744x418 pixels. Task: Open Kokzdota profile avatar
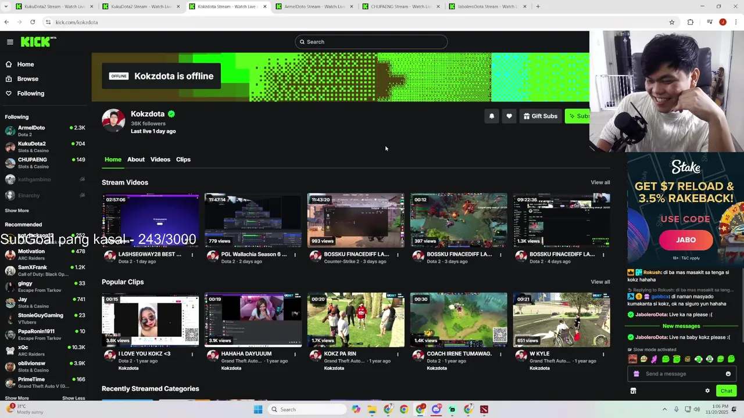(113, 121)
